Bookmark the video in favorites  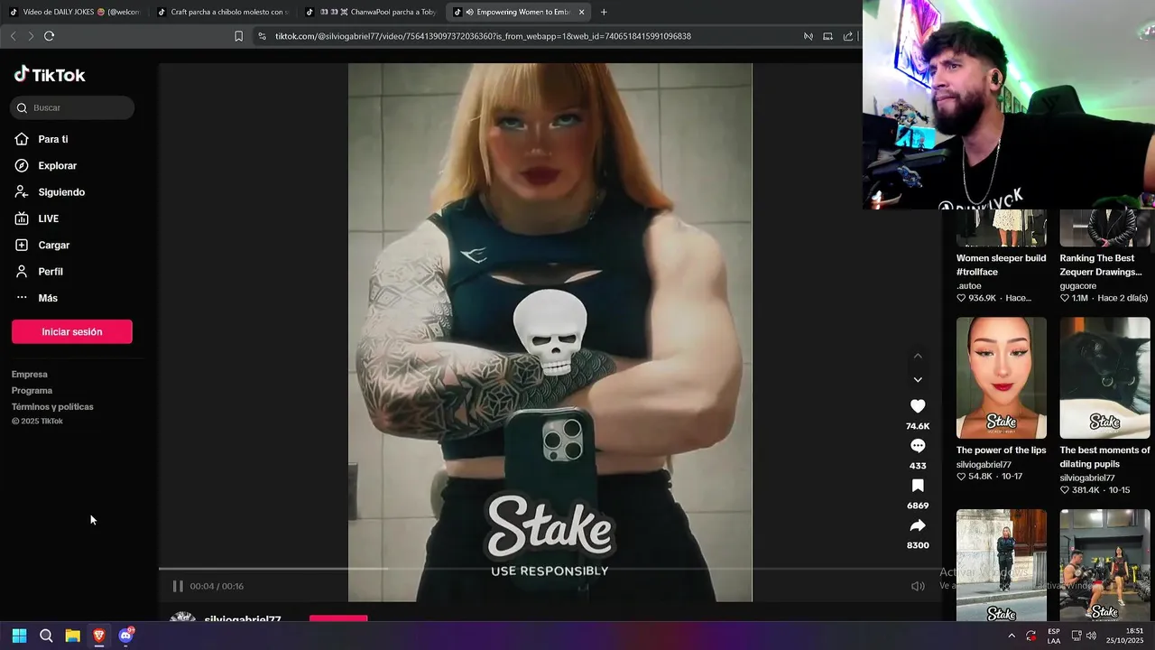tap(918, 486)
